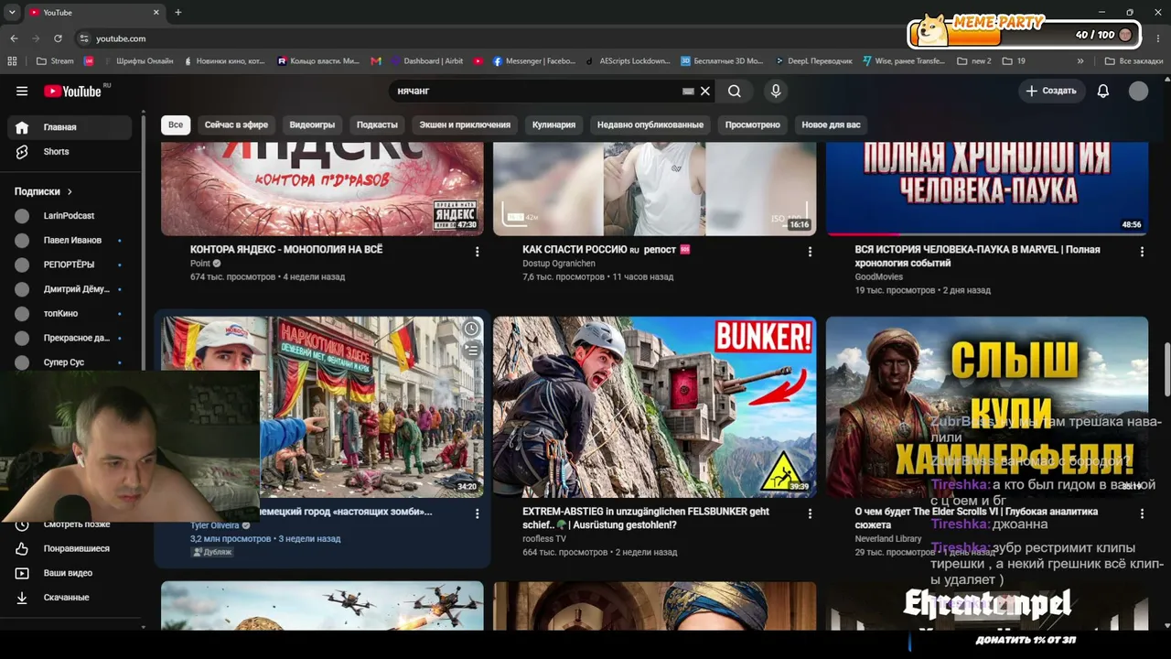The image size is (1171, 659).
Task: Expand the Подписки subscriptions section
Action: point(44,191)
